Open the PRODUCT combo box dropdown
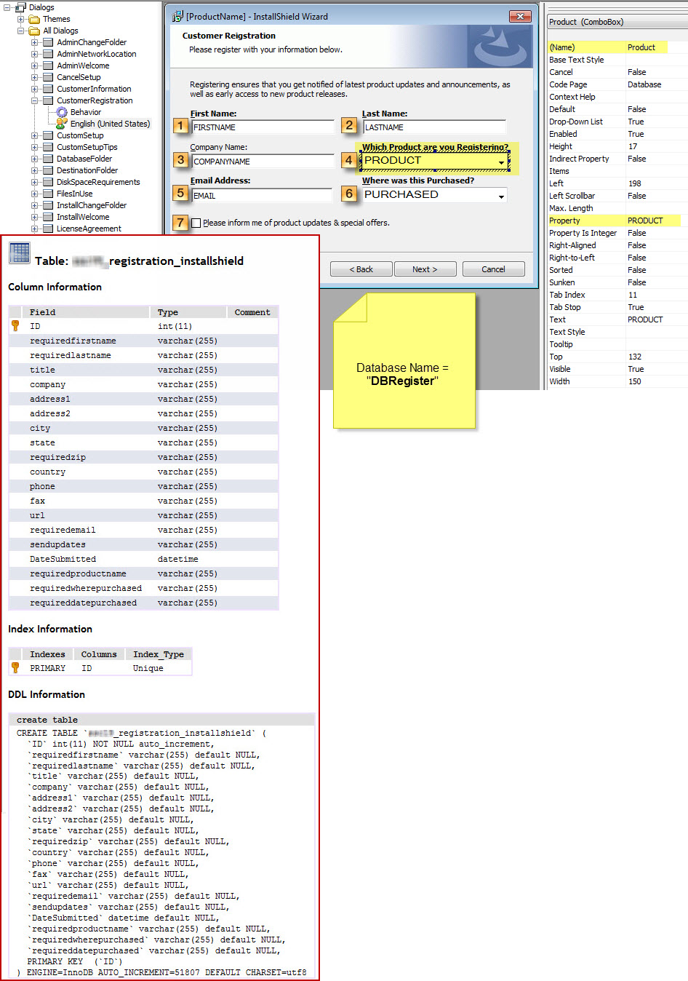This screenshot has height=981, width=688. [x=501, y=162]
